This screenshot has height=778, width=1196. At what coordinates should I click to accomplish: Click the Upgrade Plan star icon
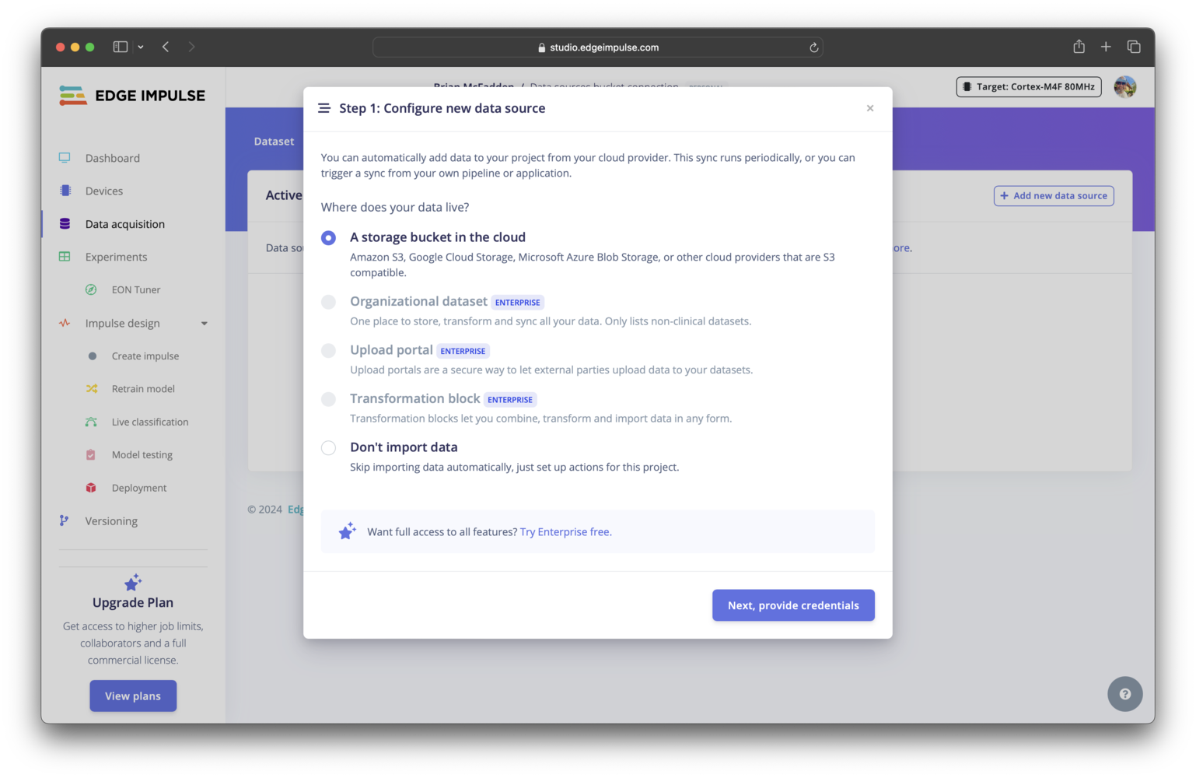[133, 582]
